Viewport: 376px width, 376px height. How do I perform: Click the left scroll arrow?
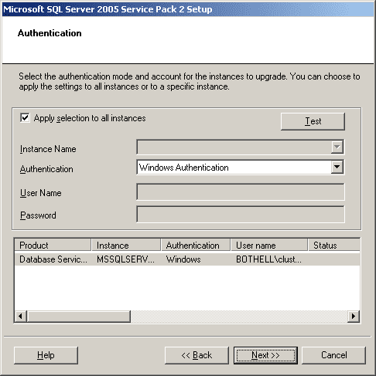click(x=21, y=316)
